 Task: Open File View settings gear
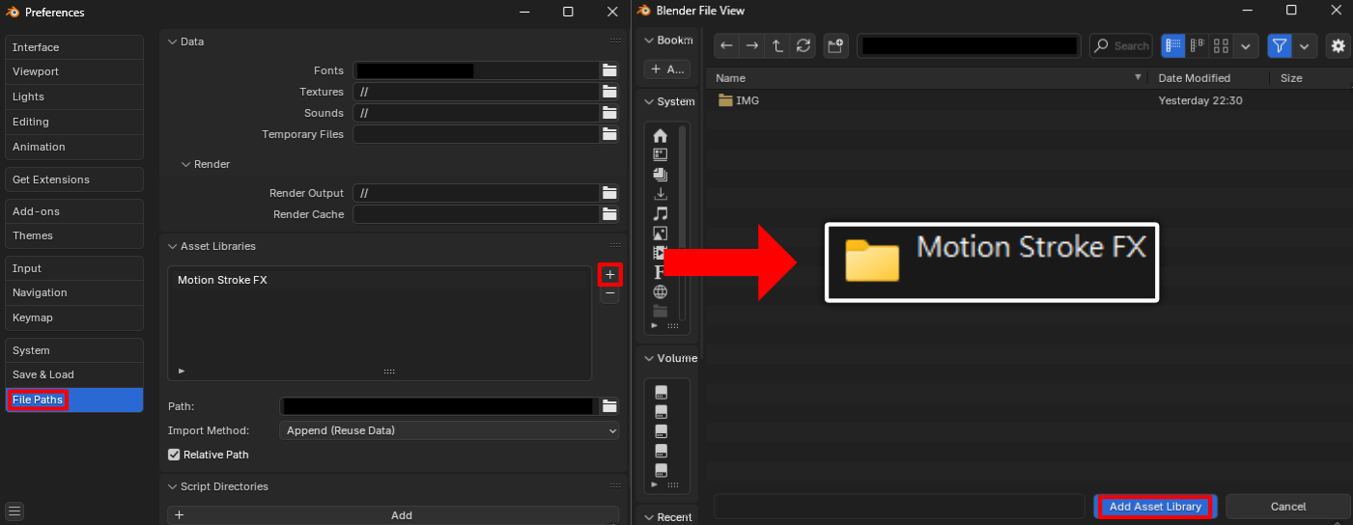(x=1338, y=45)
